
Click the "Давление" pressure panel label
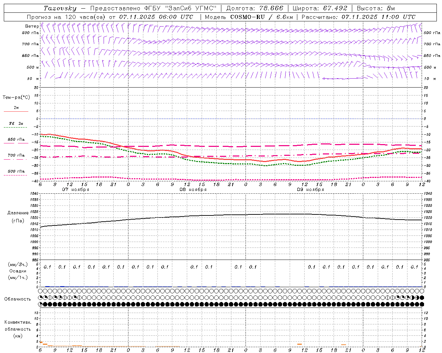18,213
